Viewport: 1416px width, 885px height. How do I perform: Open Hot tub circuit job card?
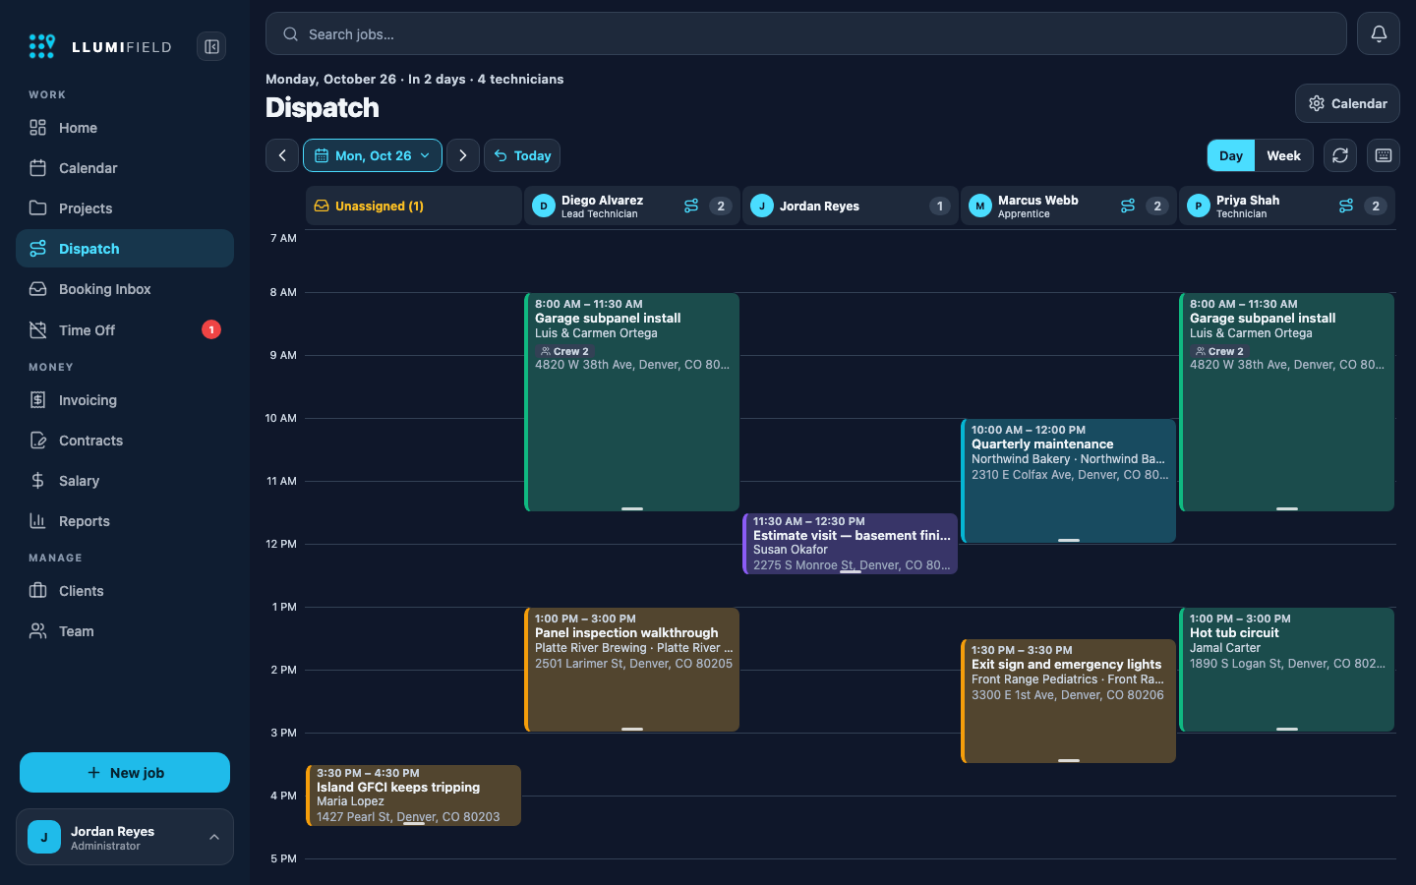(x=1287, y=670)
